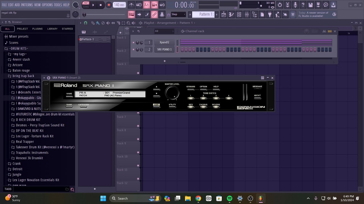Open the Piano roll view icon
This screenshot has height=204, width=364.
(x=231, y=14)
